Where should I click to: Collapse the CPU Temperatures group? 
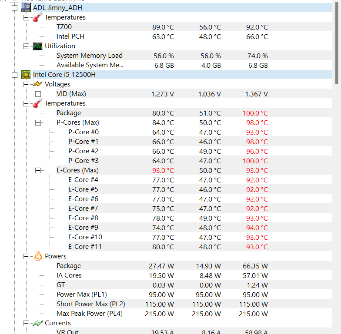26,103
